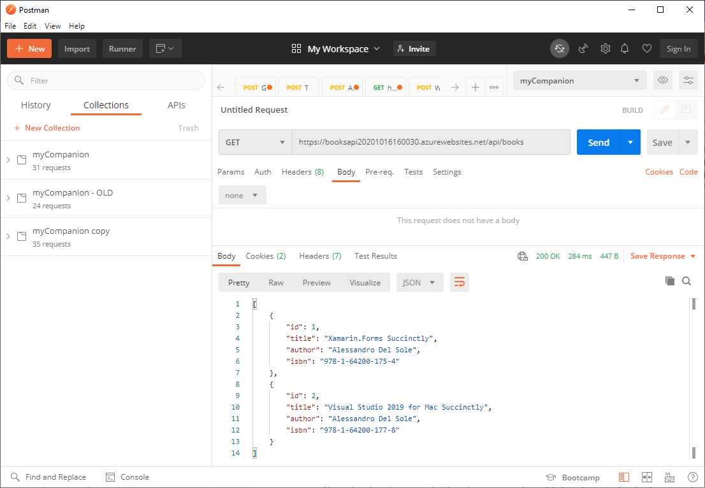Search the response with magnifier icon
The width and height of the screenshot is (705, 488).
coord(687,280)
